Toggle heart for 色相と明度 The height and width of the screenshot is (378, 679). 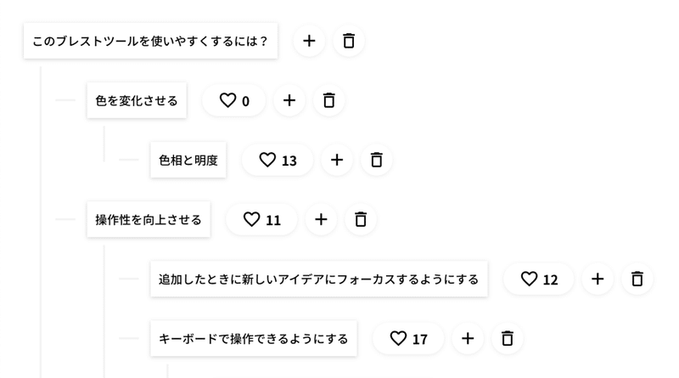coord(278,160)
